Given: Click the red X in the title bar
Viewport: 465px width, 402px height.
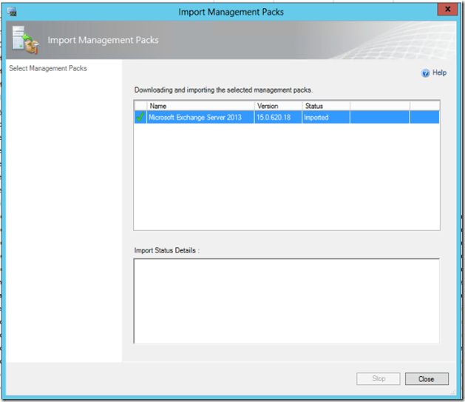Looking at the screenshot, I should pos(444,9).
